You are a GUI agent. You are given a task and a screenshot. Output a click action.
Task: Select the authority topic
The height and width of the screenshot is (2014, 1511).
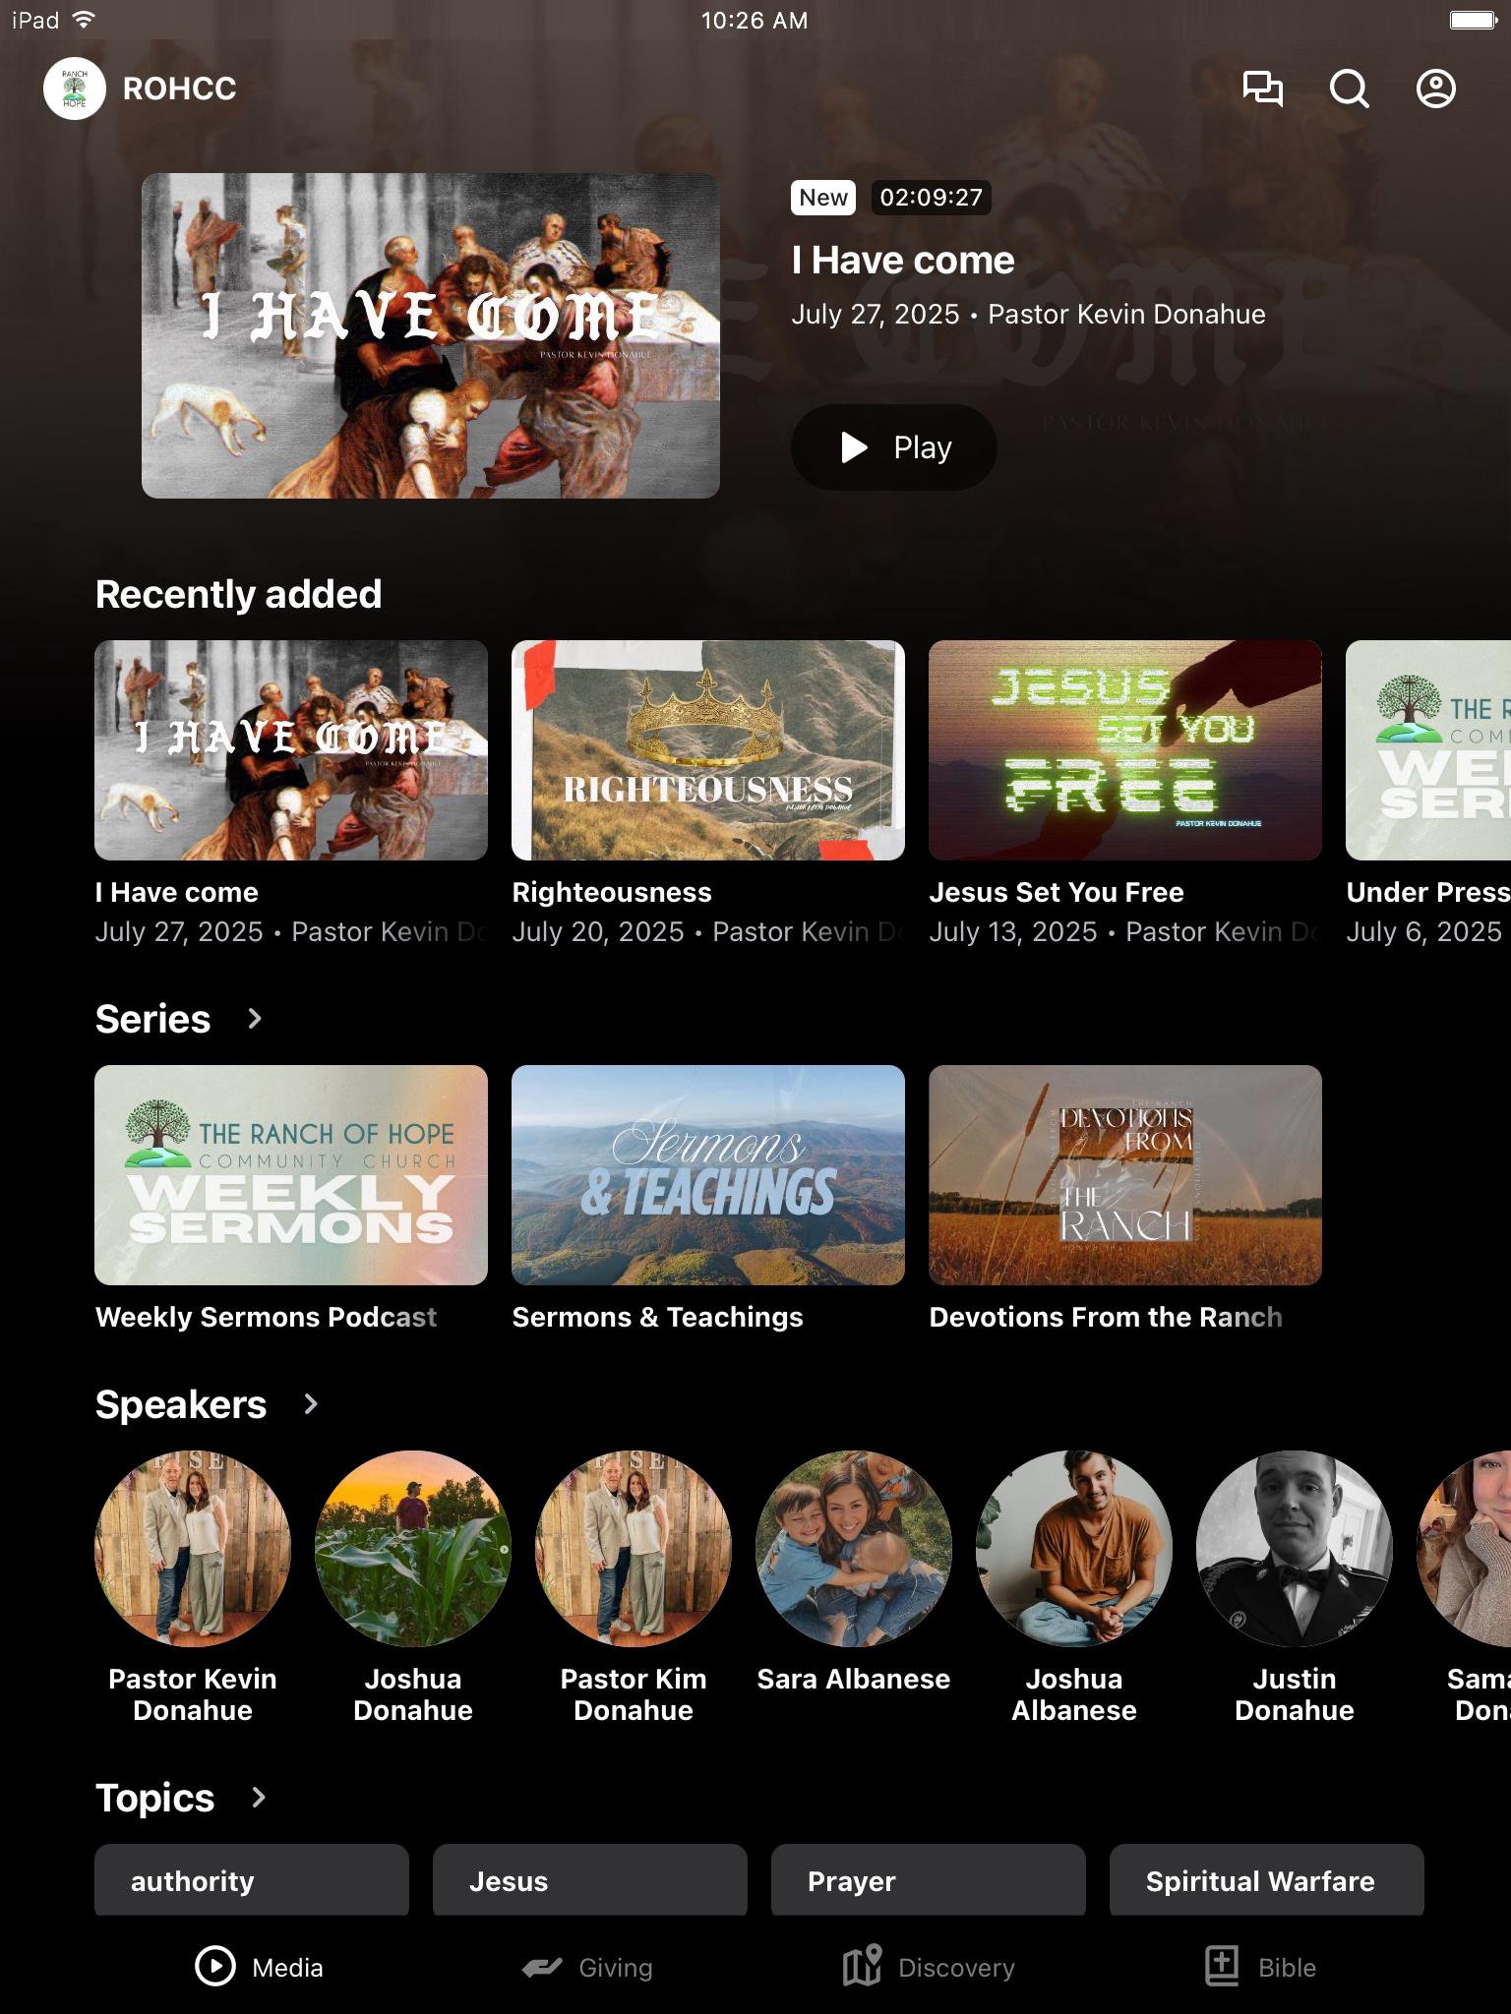coord(252,1880)
